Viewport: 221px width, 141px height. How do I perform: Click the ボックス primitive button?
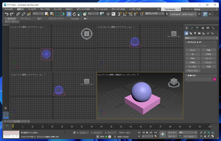coord(193,50)
